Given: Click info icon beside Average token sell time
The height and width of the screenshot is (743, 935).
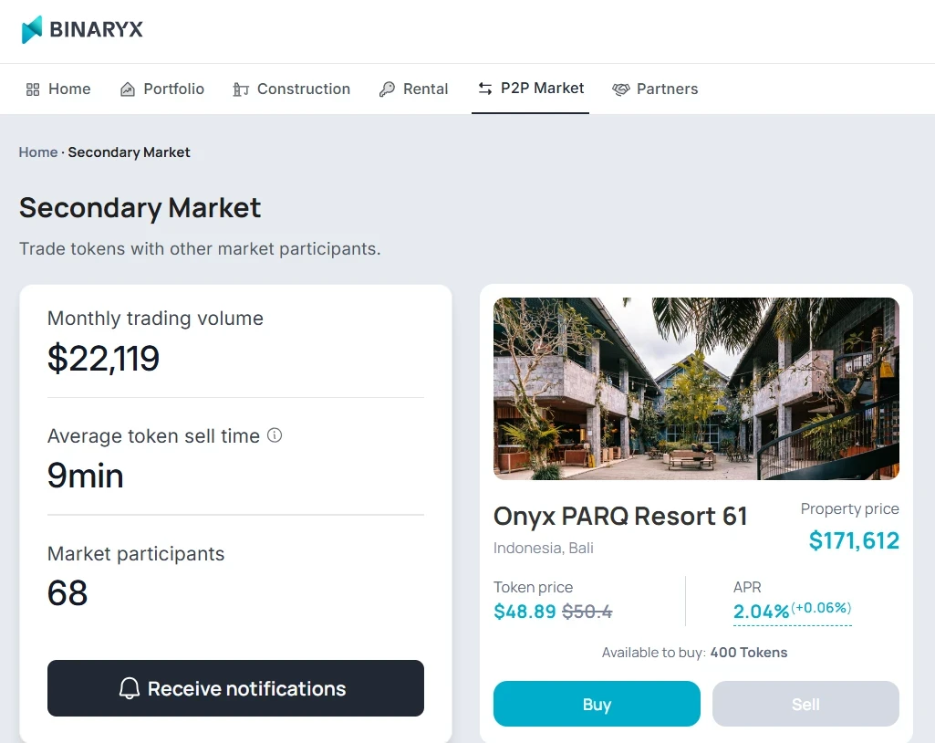Looking at the screenshot, I should (275, 435).
